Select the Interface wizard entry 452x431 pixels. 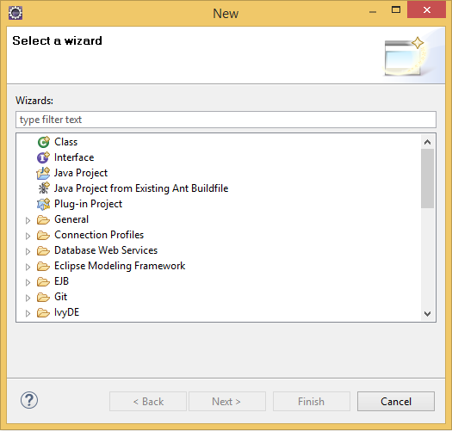coord(74,157)
